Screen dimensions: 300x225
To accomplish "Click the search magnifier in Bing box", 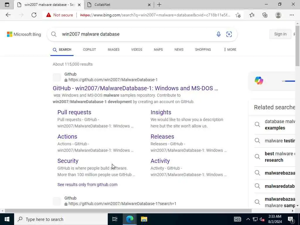I will click(54, 34).
